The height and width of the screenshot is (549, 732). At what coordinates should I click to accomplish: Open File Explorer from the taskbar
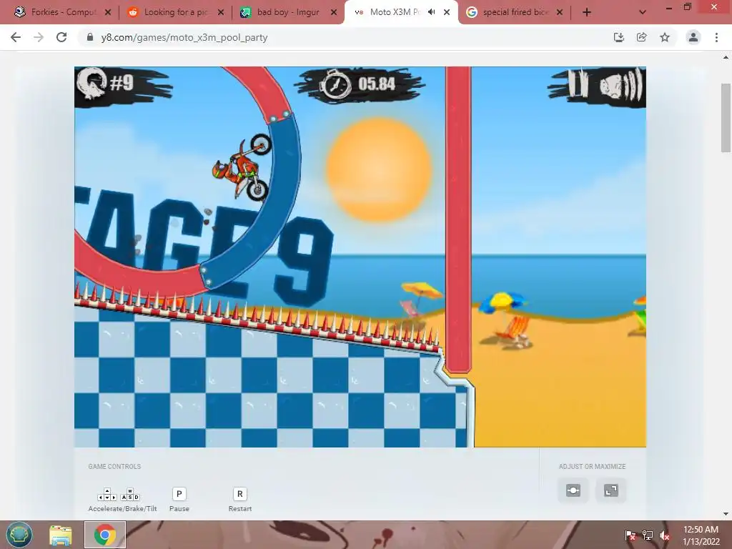[x=61, y=535]
